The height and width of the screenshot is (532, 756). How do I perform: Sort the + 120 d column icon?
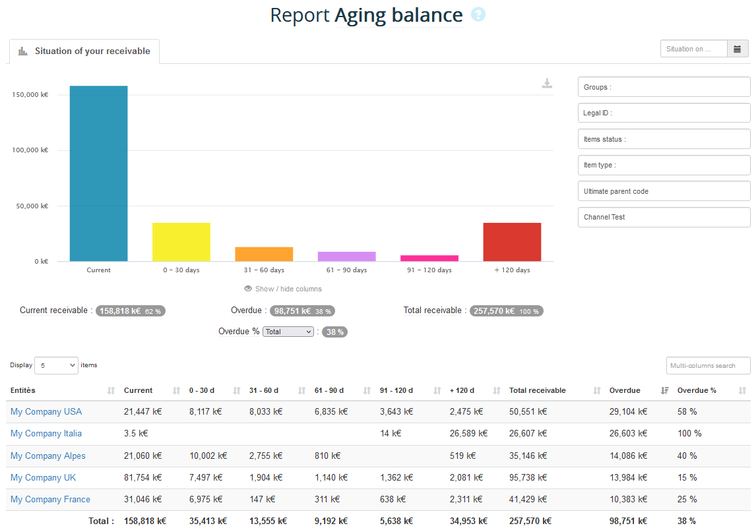[x=497, y=391]
